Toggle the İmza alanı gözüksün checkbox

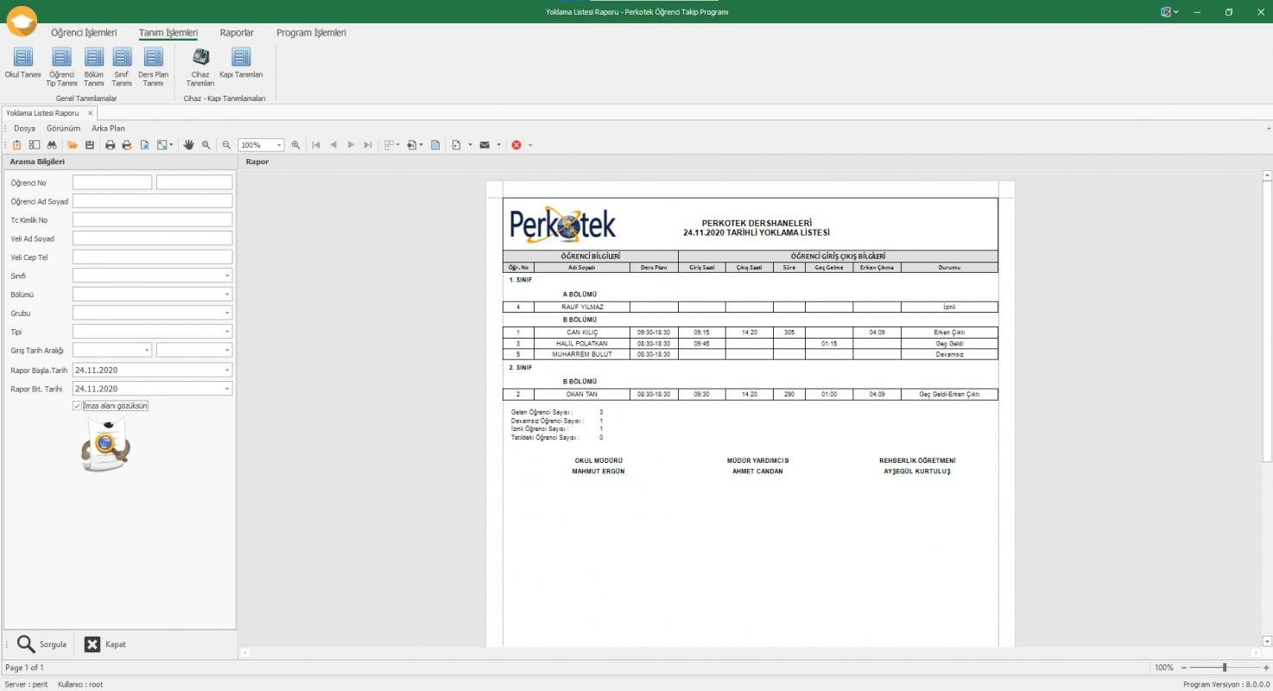pos(78,406)
